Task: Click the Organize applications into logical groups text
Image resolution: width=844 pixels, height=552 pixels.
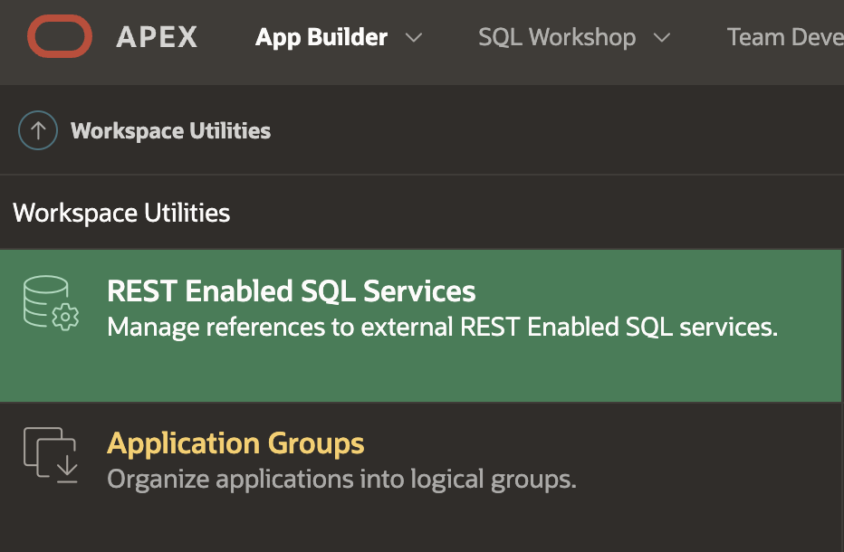Action: [341, 478]
